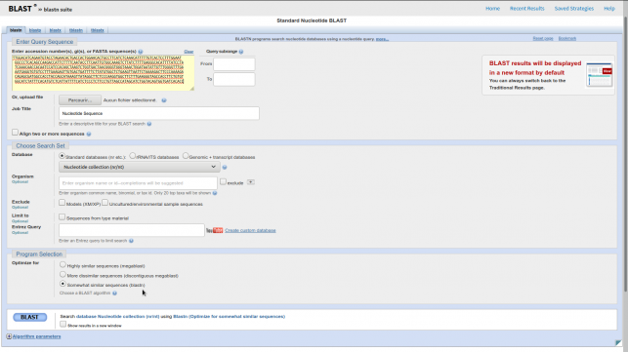
Task: Check Sequences from type material
Action: (x=63, y=216)
